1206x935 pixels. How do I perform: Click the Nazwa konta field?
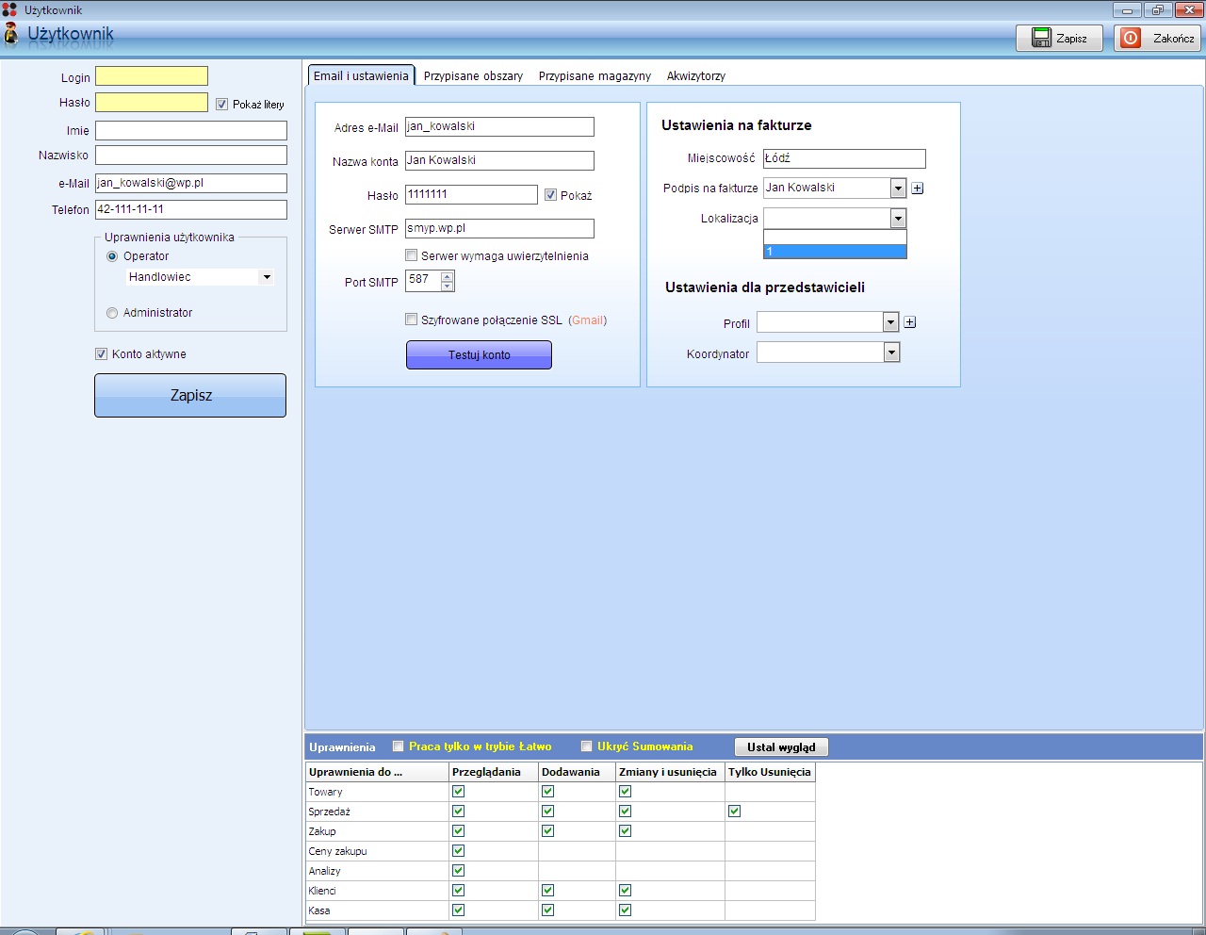point(499,161)
